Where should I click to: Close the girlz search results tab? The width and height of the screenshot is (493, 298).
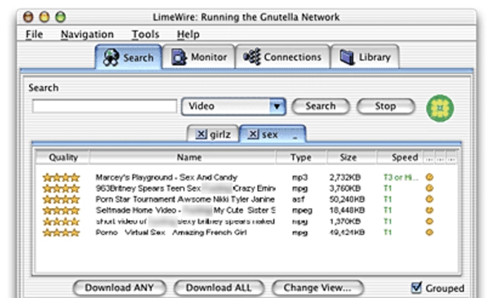(201, 134)
